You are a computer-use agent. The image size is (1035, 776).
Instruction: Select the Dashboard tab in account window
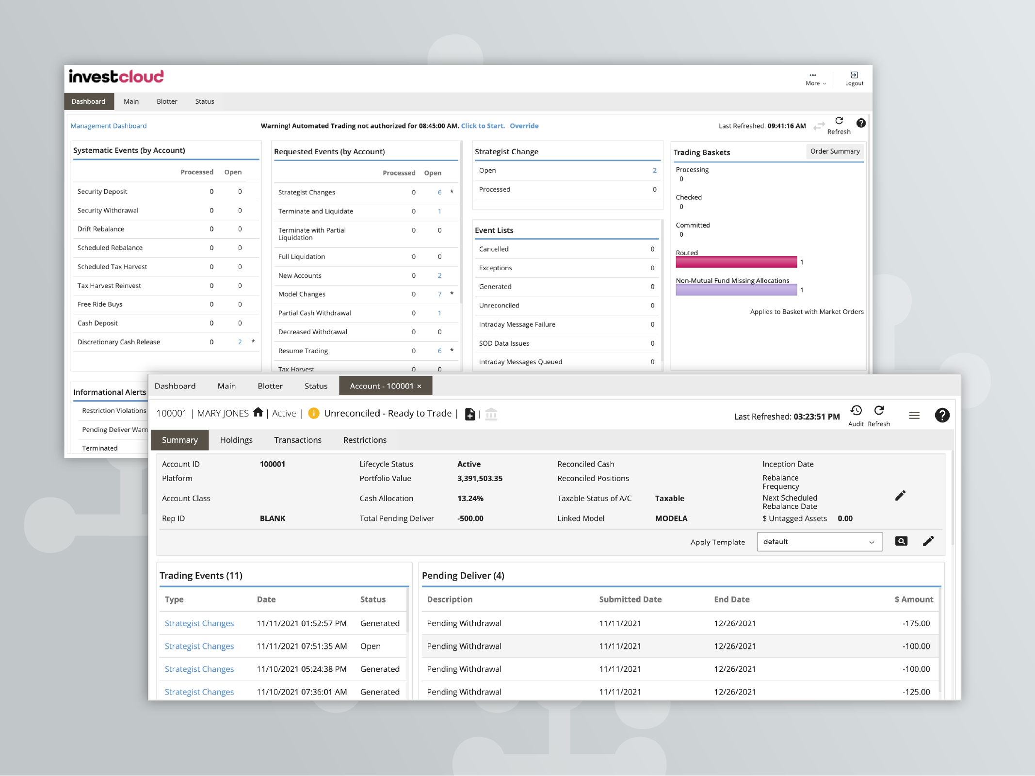pyautogui.click(x=175, y=386)
